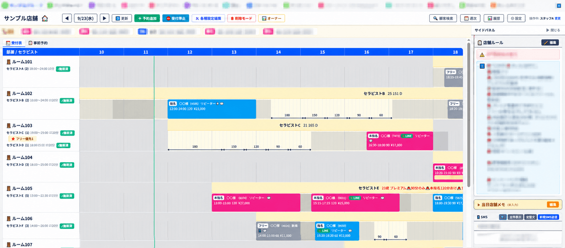Click the フリー優先1 star tag
Image resolution: width=565 pixels, height=248 pixels.
tap(23, 139)
